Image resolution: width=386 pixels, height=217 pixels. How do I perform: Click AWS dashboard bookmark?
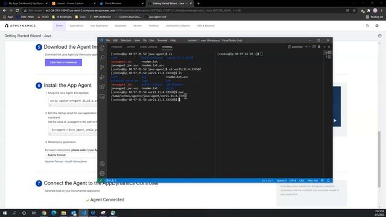coord(100,17)
